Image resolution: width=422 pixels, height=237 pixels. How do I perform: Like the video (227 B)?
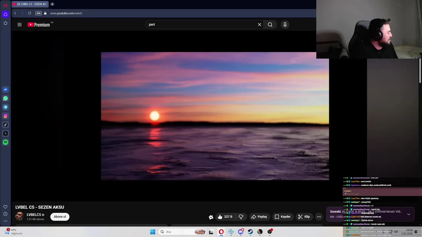(225, 217)
